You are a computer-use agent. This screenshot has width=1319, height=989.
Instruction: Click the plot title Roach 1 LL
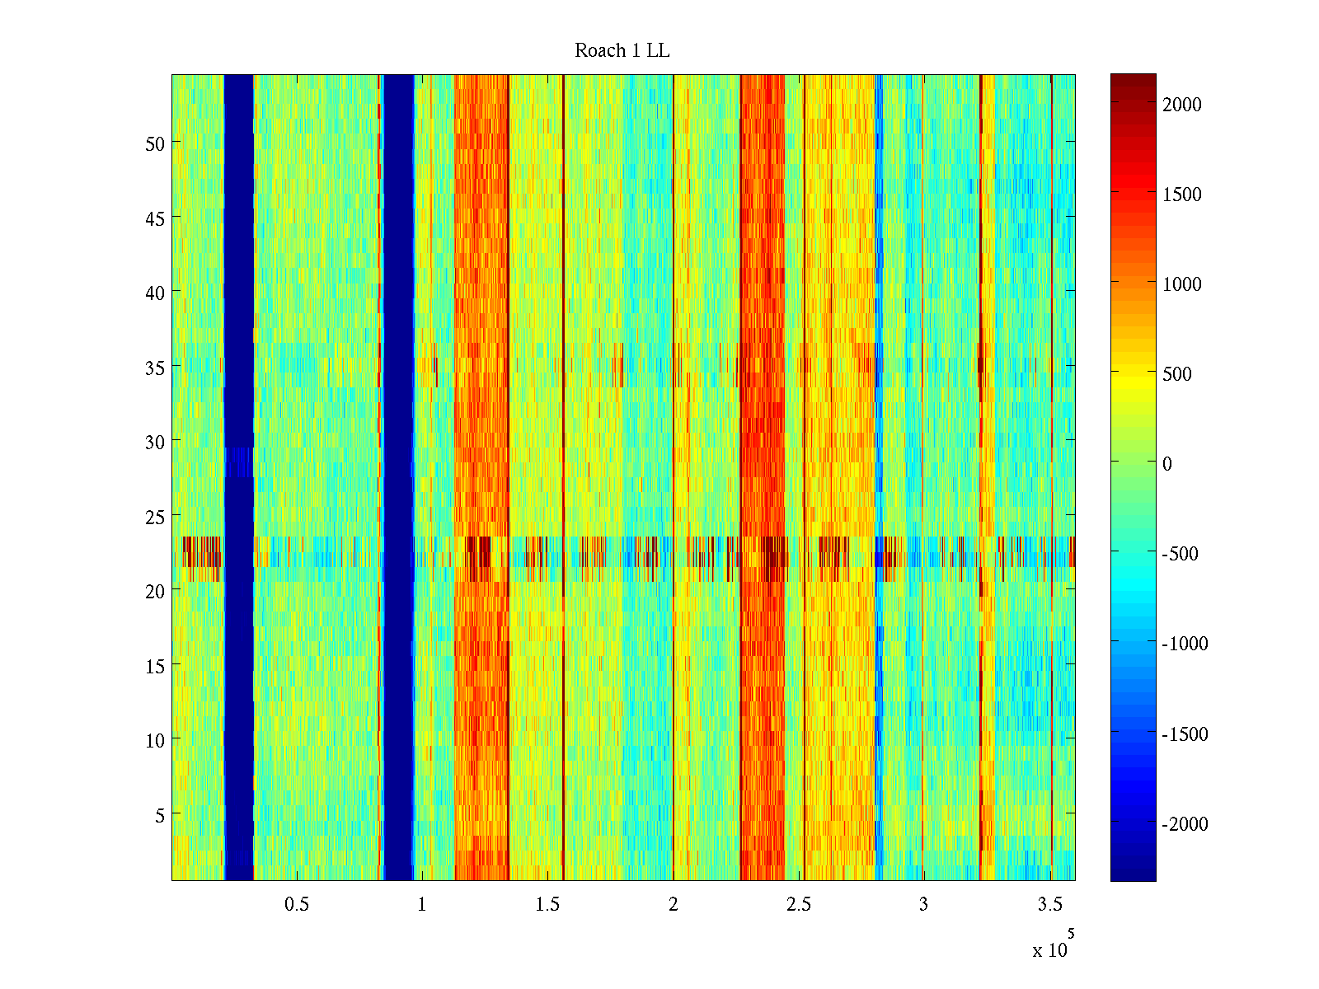pos(622,51)
